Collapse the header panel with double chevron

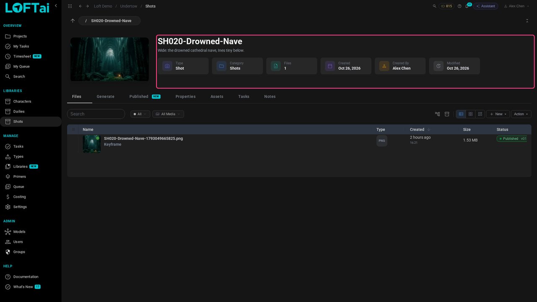point(527,21)
